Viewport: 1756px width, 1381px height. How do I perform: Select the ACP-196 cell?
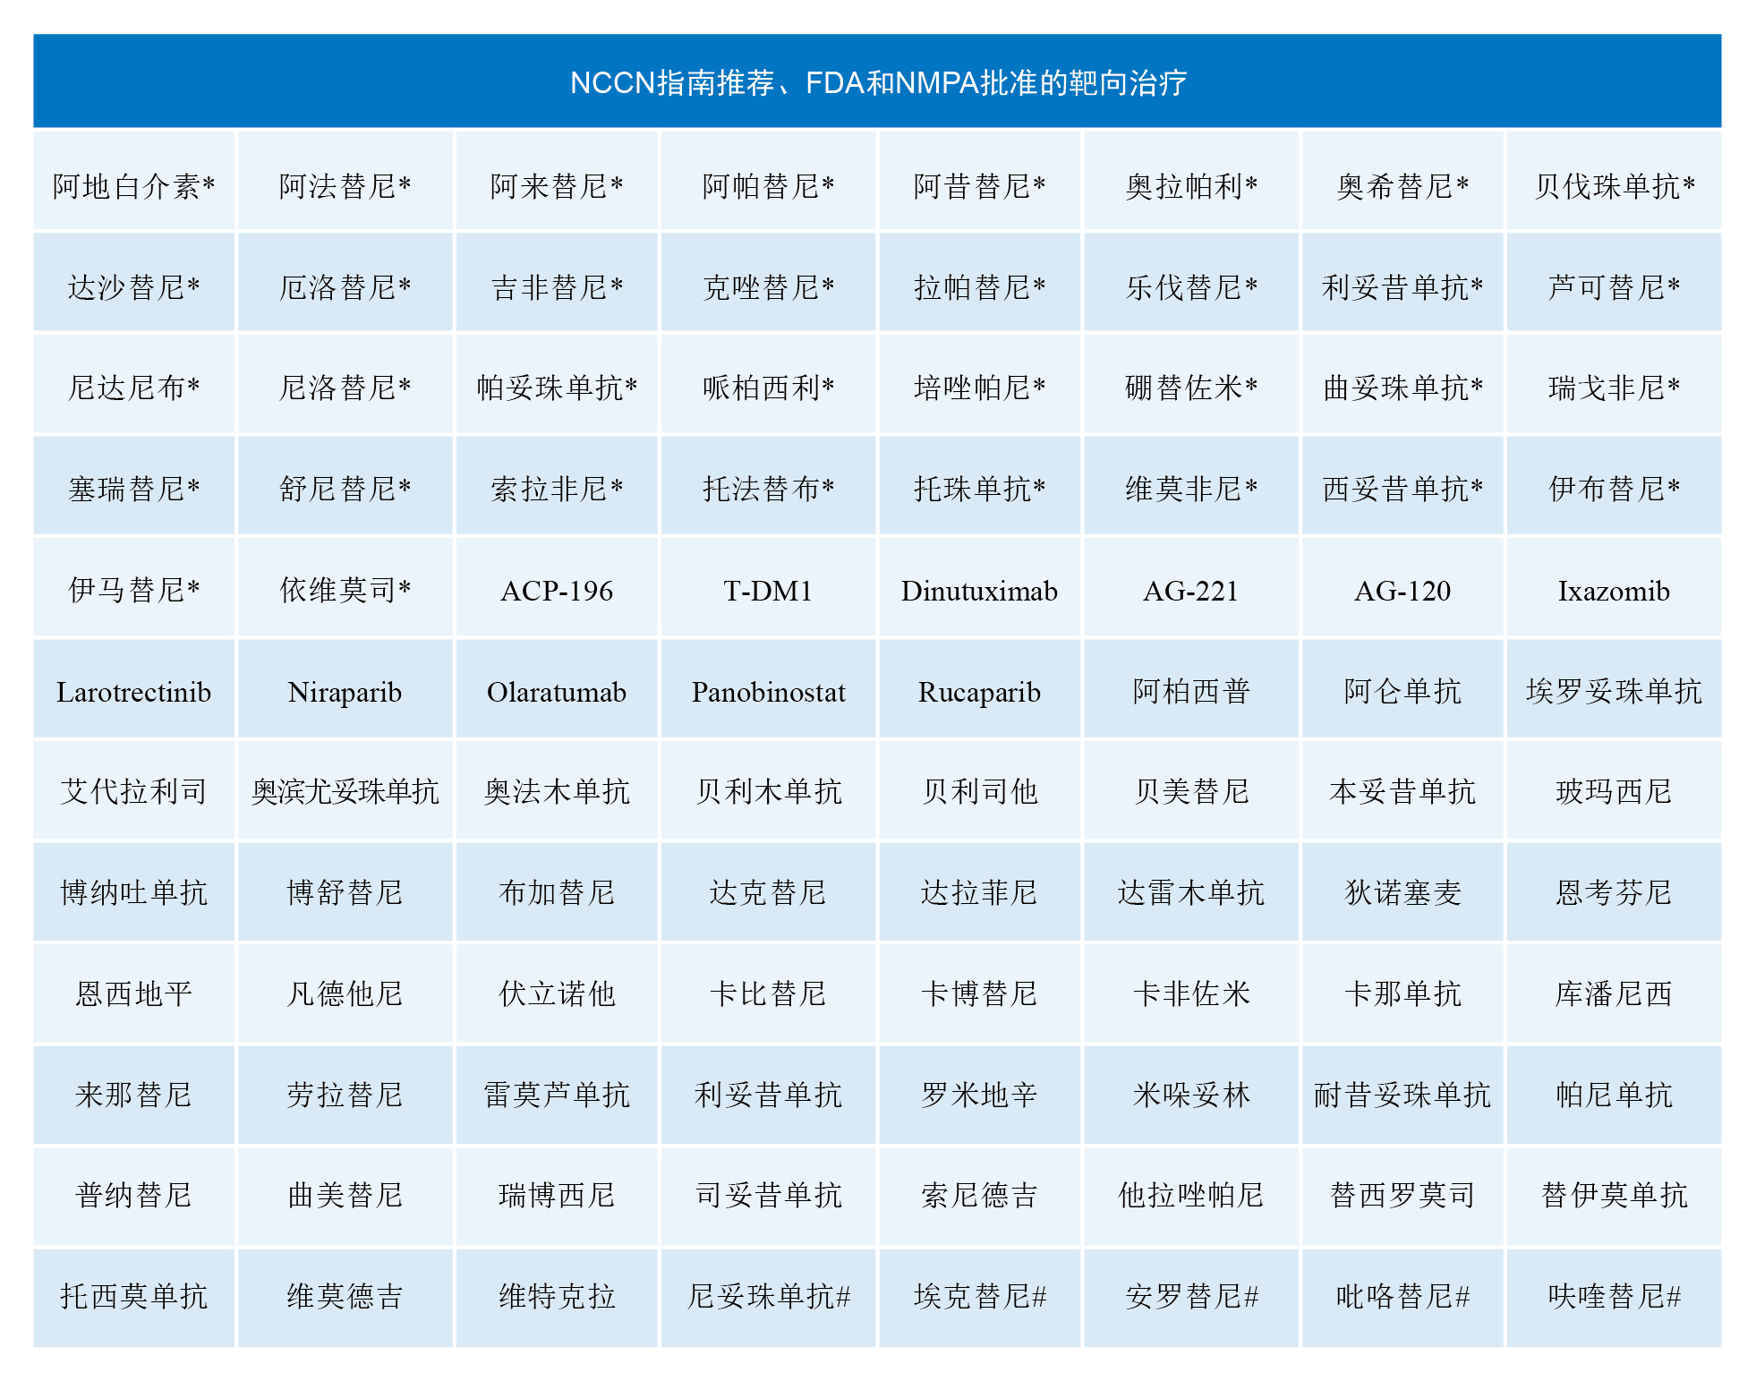556,591
